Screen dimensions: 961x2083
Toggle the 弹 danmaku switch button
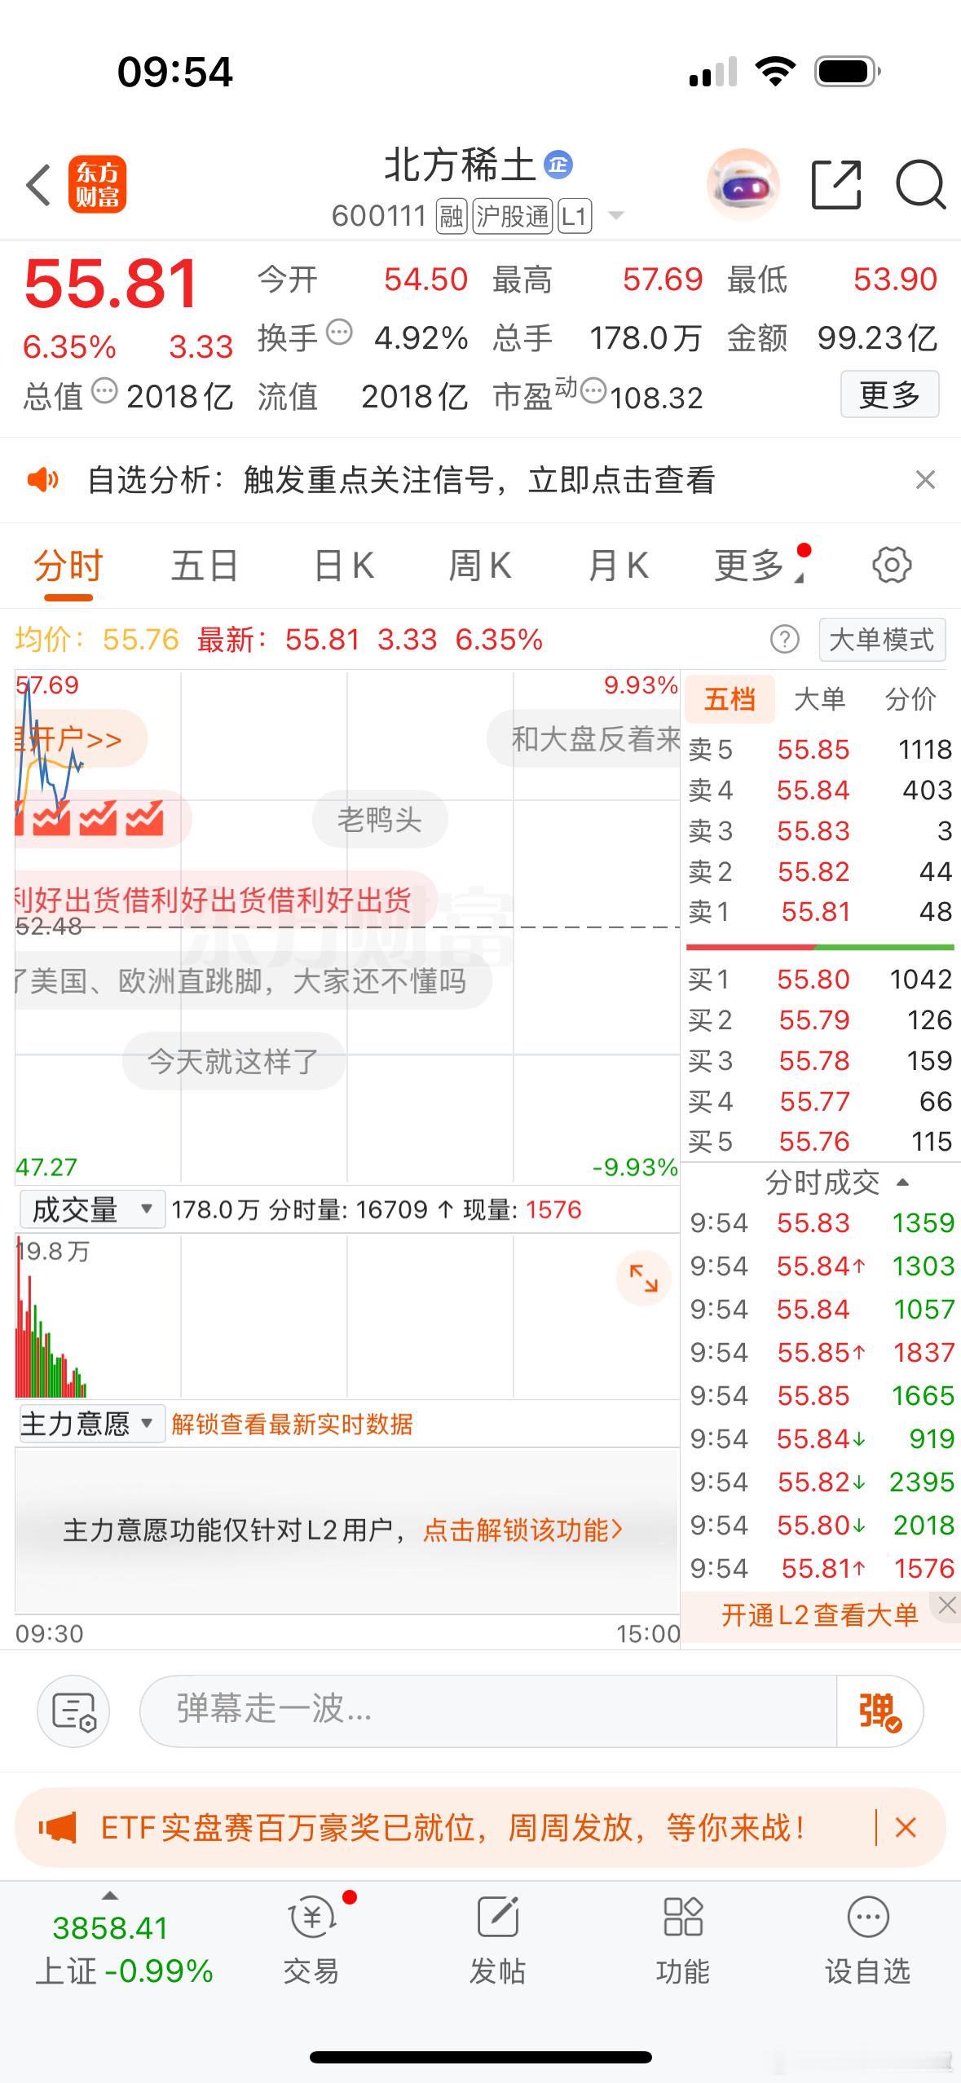click(879, 1711)
